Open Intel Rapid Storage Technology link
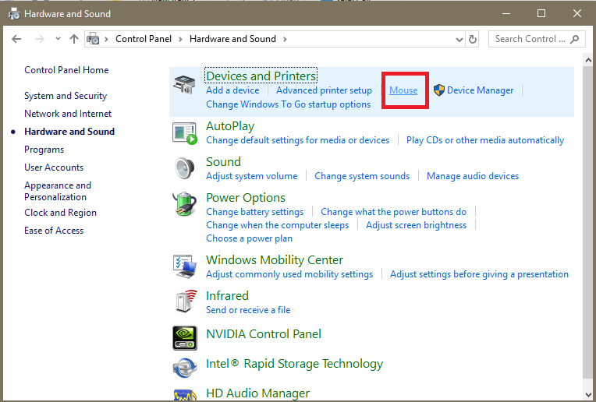 pos(294,364)
